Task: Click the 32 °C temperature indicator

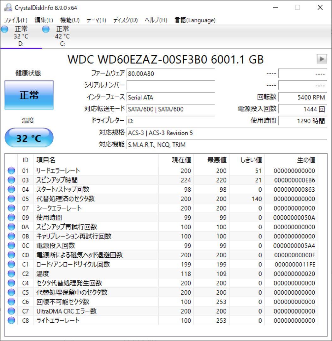Action: coord(29,137)
